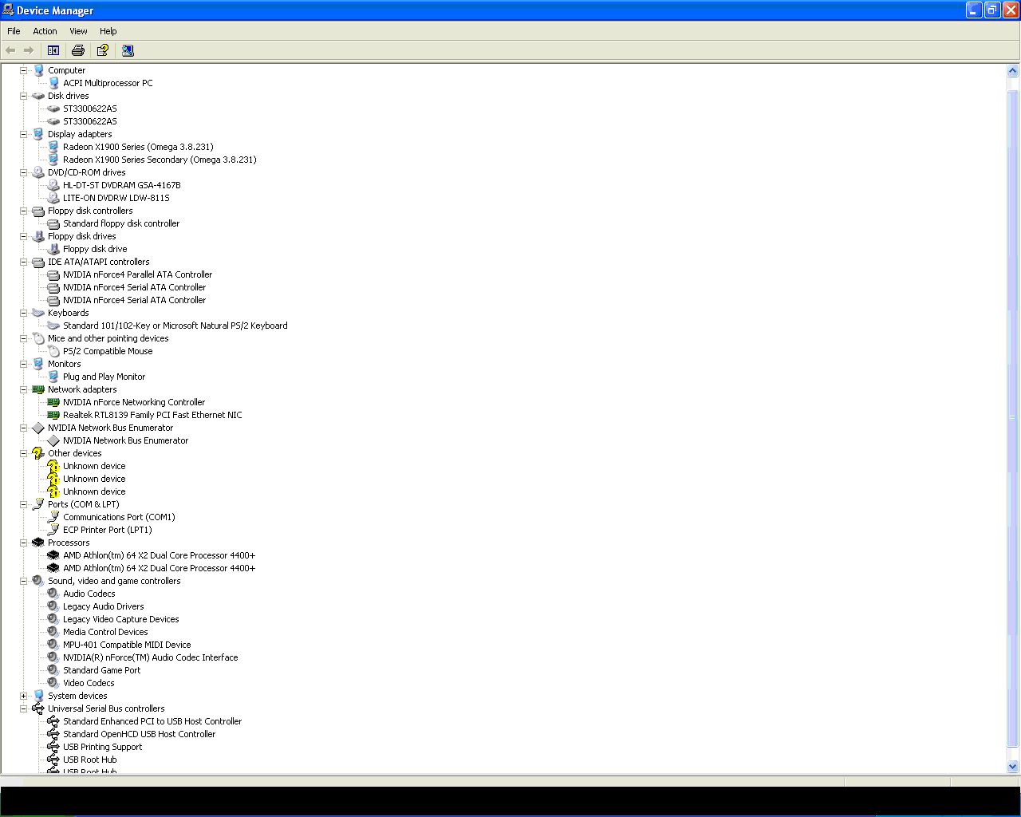1021x817 pixels.
Task: Click the ACPI Multiprocessor PC icon
Action: point(53,83)
